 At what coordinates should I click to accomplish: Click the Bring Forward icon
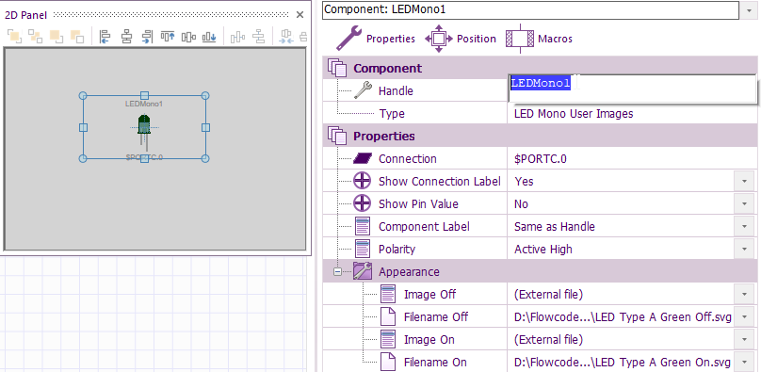click(57, 37)
